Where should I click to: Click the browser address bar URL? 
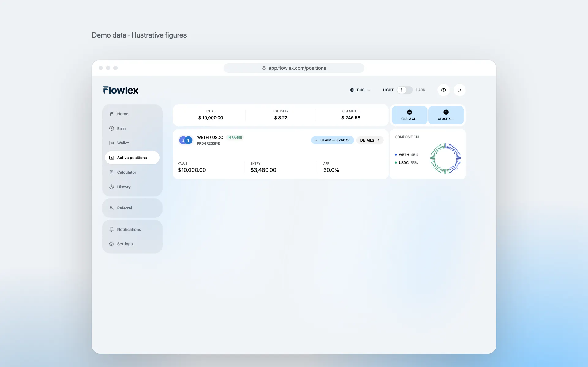(x=297, y=68)
